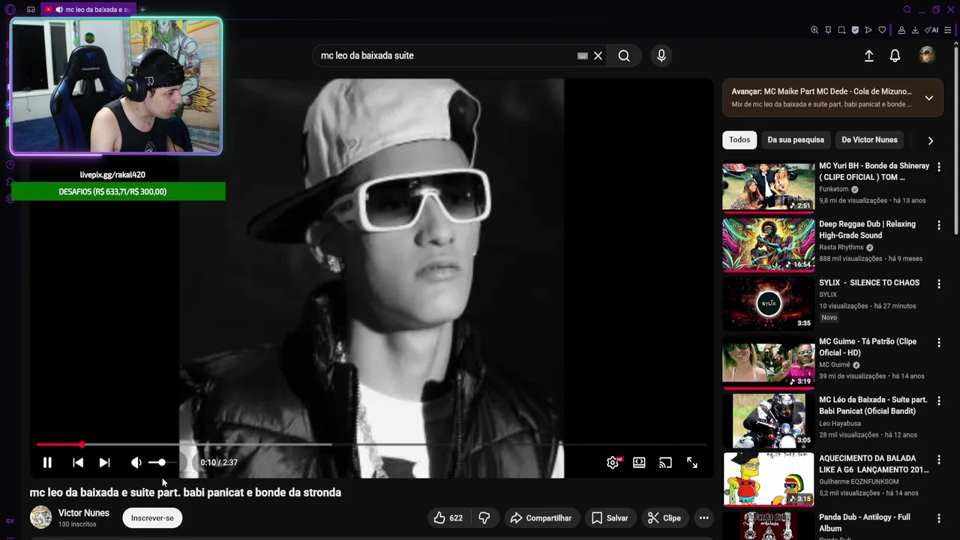This screenshot has width=960, height=540.
Task: Skip to the next video
Action: tap(105, 463)
